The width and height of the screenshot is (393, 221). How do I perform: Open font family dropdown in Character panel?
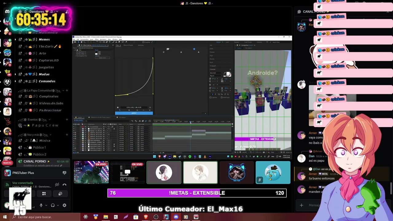(216, 73)
